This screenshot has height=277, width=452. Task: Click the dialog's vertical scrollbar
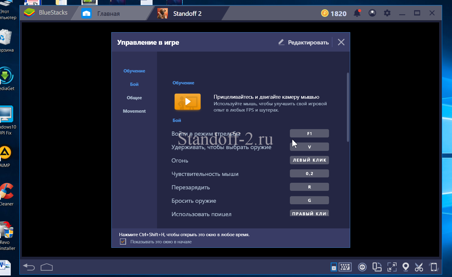click(x=348, y=107)
